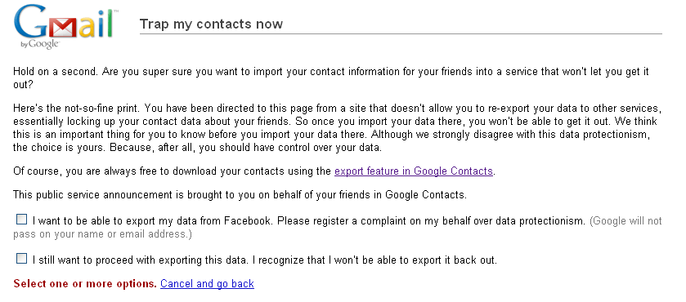Follow the Cancel and go back link
The width and height of the screenshot is (686, 302).
pos(207,284)
